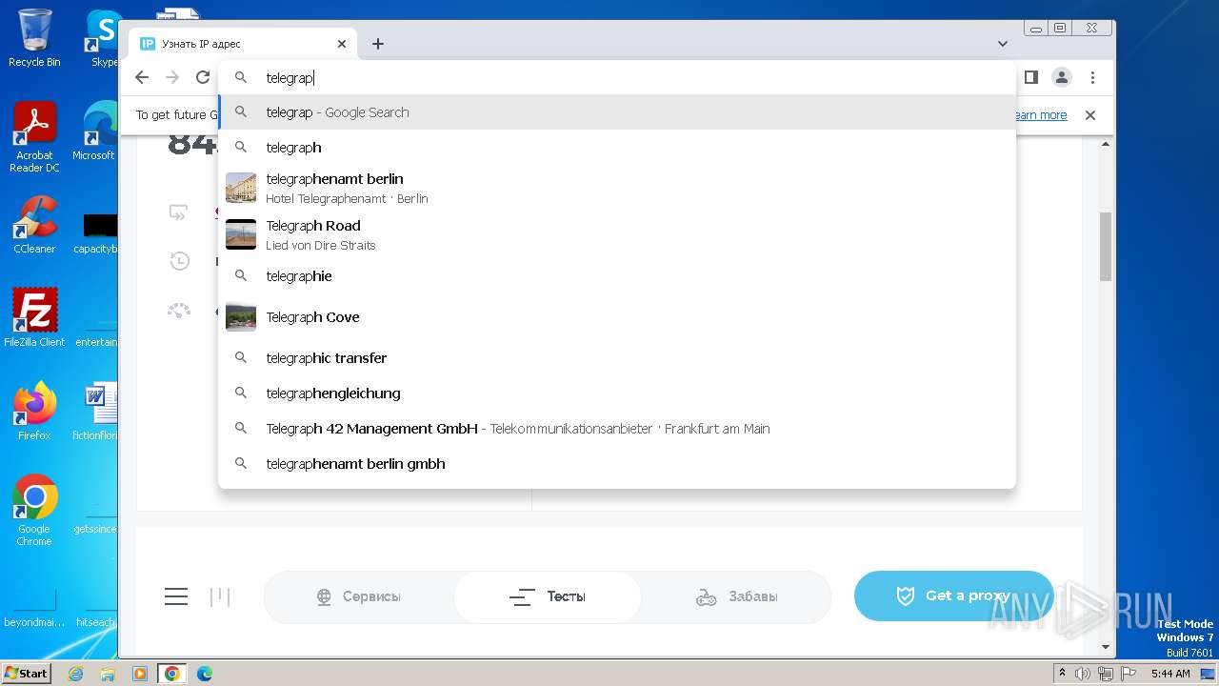Screen dimensions: 1219x686
Task: Open a new tab with plus button
Action: point(378,44)
